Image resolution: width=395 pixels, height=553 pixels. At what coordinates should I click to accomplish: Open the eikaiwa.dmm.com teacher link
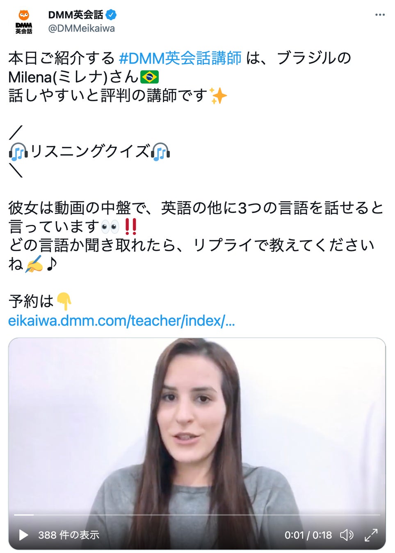point(121,320)
